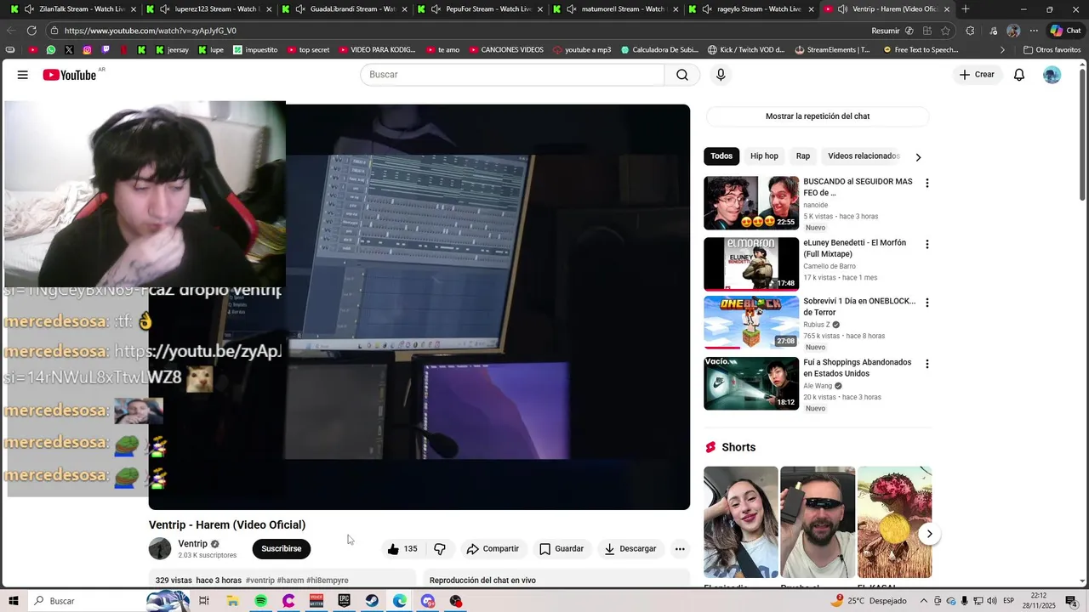
Task: Mute the matumorell Stream tab audio
Action: 572,9
